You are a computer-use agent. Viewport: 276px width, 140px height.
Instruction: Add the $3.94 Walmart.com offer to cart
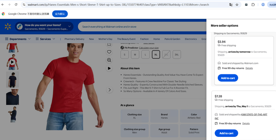[228, 78]
